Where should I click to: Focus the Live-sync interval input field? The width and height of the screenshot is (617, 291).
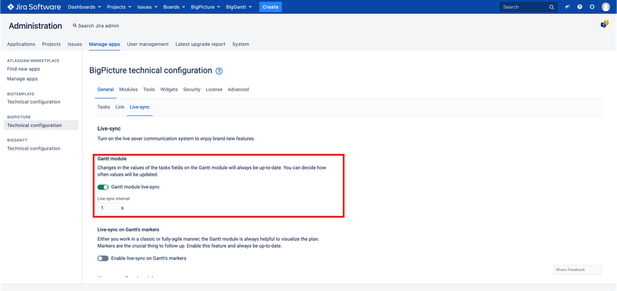(x=109, y=208)
